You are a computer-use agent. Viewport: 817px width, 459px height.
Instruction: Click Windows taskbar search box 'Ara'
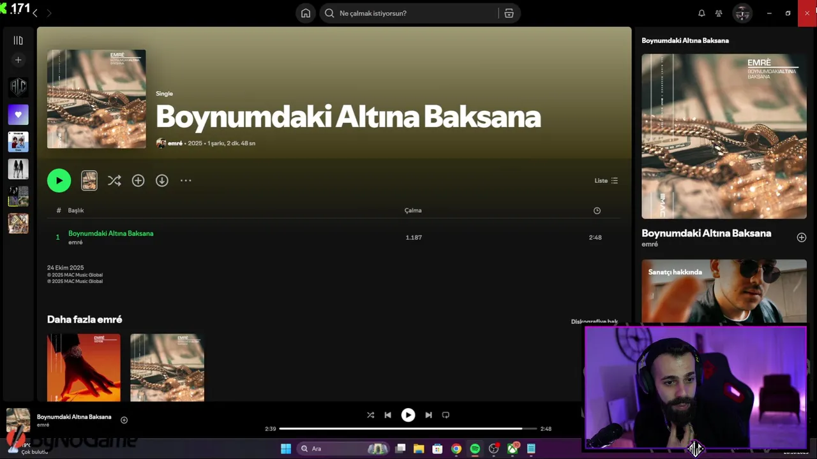(343, 449)
